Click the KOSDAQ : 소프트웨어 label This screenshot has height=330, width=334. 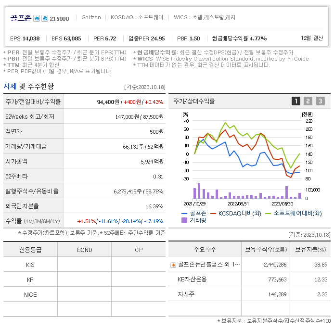pyautogui.click(x=137, y=17)
